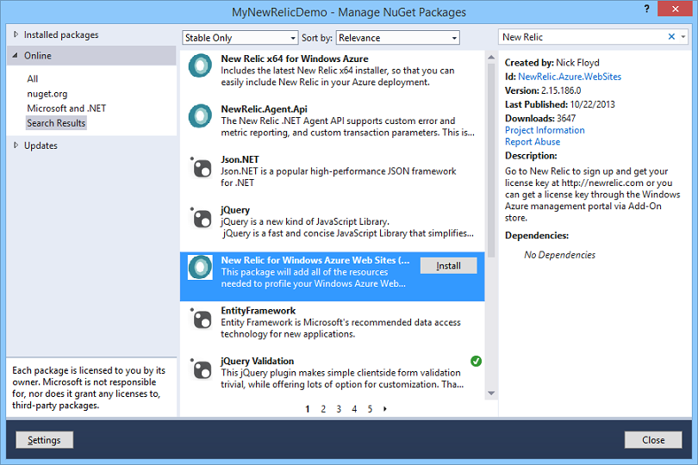Open the help question mark button
Screen dimensions: 698x465
click(x=646, y=9)
